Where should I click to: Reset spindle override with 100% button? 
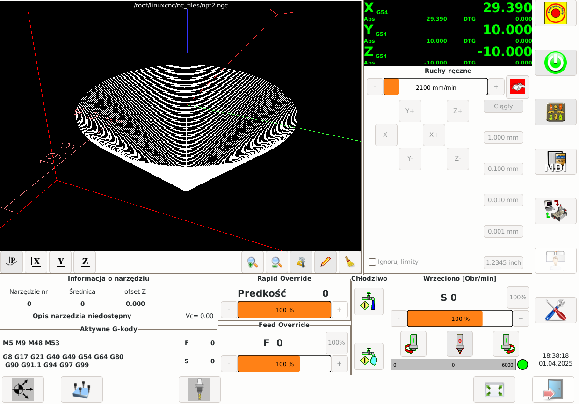[x=518, y=298]
